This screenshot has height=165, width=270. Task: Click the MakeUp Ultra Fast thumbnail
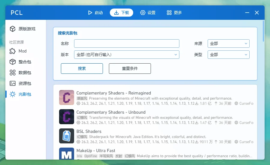67,154
